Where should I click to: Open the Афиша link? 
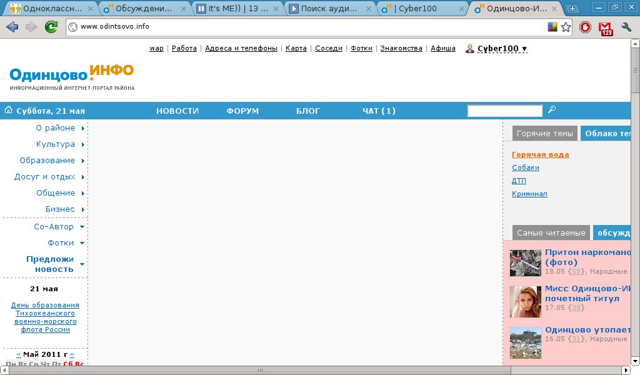[443, 48]
